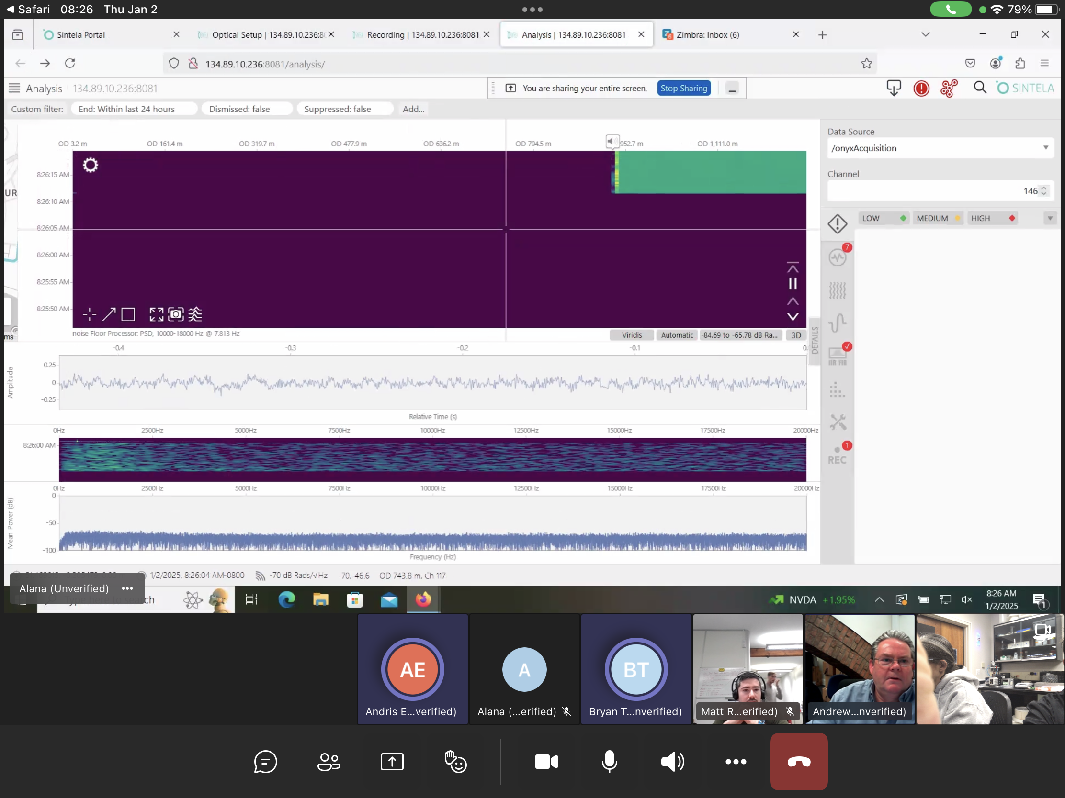The height and width of the screenshot is (798, 1065).
Task: Open the alert diamond panel icon
Action: click(837, 224)
